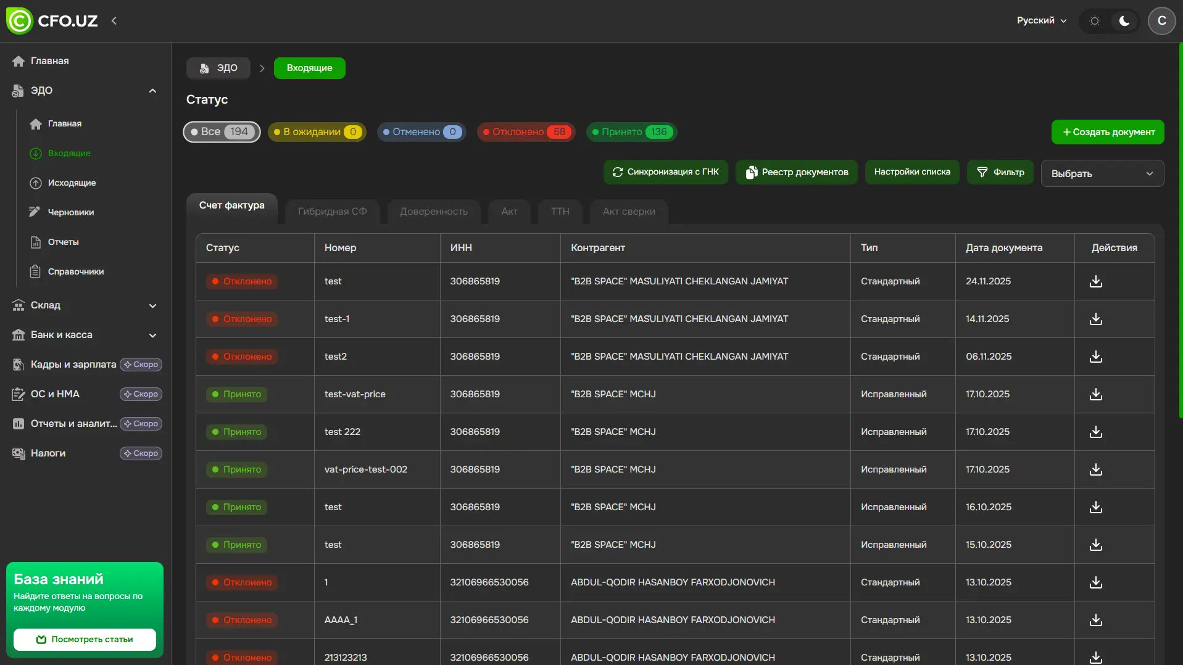Click the Реестр документов icon
This screenshot has height=665, width=1183.
click(752, 172)
